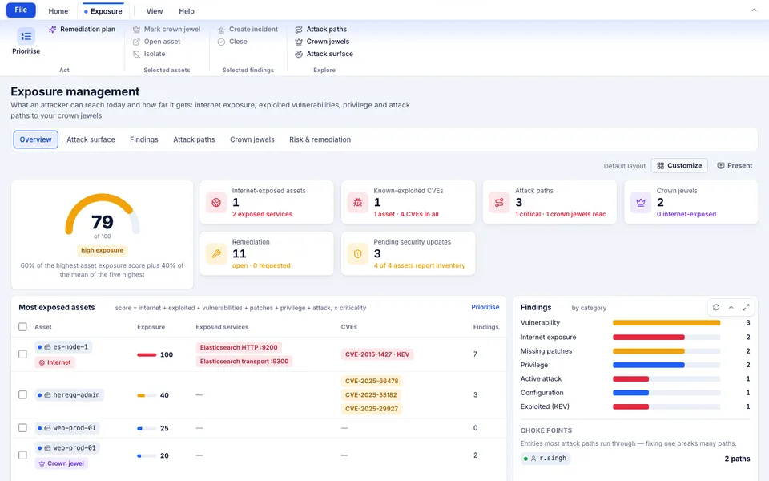Go to Risk & remediation tab
The width and height of the screenshot is (769, 481).
tap(320, 139)
